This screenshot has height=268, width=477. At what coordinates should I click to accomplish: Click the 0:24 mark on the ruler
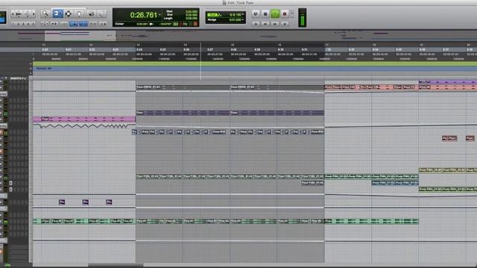click(139, 50)
